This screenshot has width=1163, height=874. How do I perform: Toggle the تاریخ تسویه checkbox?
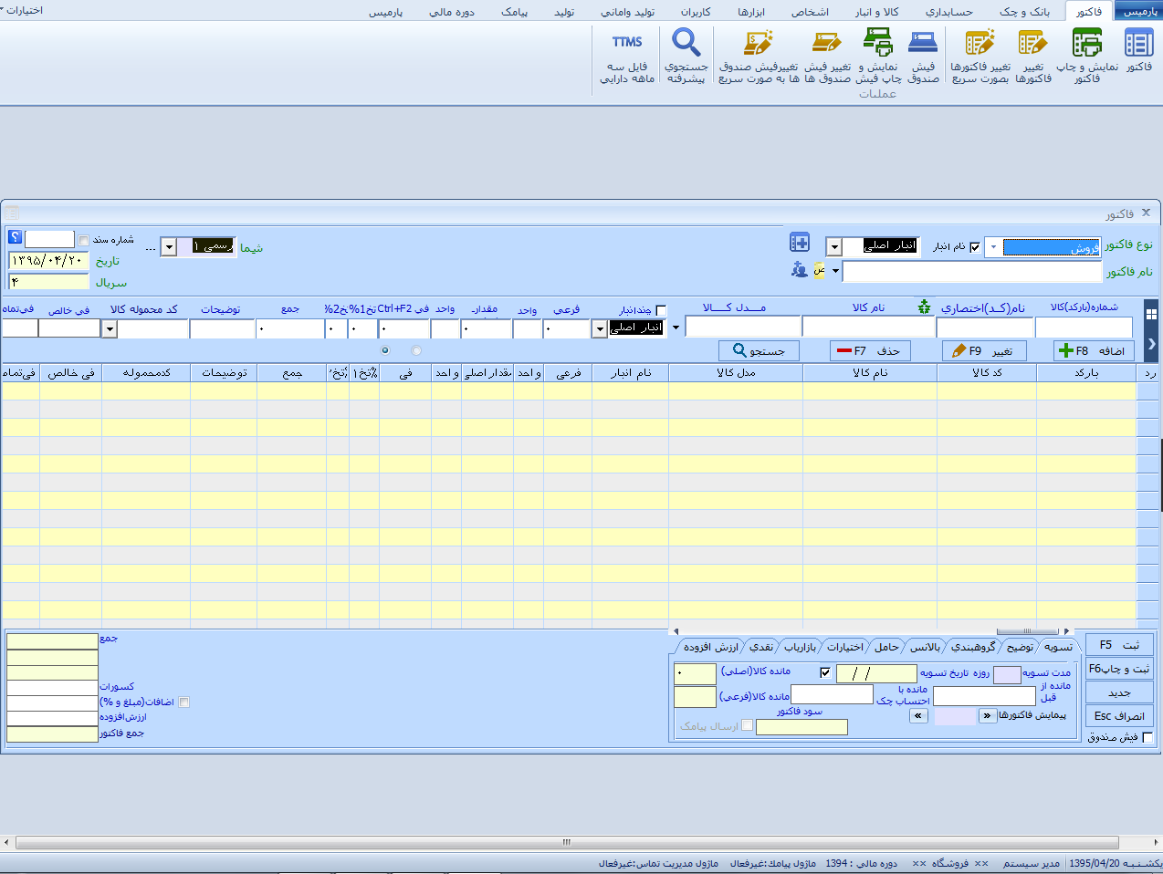point(825,673)
